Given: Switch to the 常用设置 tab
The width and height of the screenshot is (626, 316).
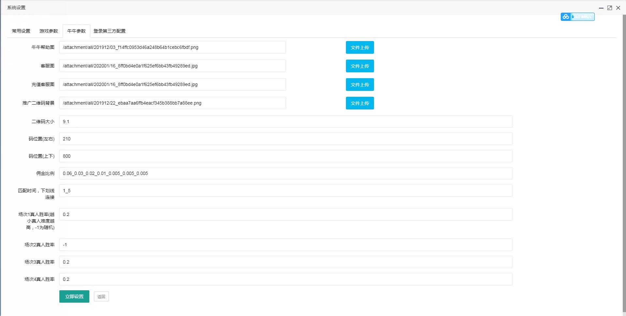Looking at the screenshot, I should [x=21, y=31].
